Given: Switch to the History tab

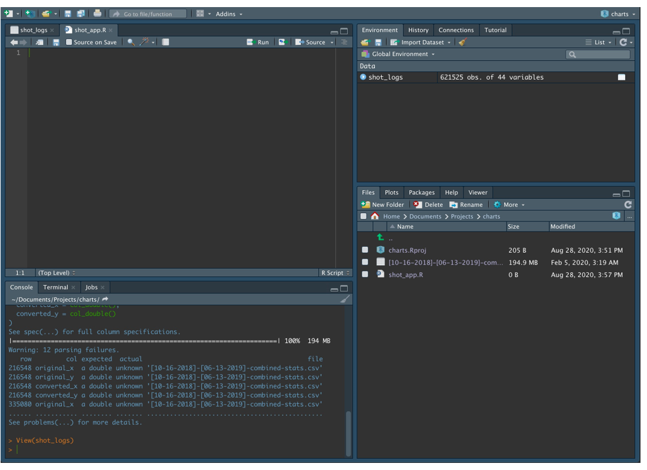Looking at the screenshot, I should point(418,30).
